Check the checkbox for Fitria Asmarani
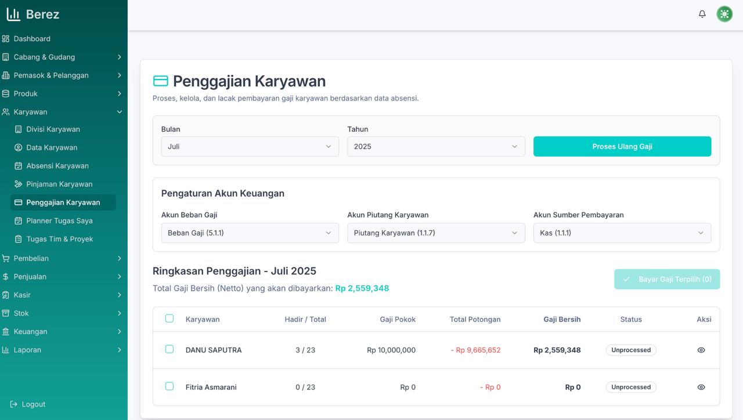Screen dimensions: 743x420 point(169,387)
